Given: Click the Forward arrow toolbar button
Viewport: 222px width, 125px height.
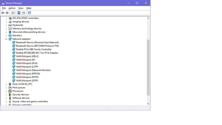Looking at the screenshot, I should coord(7,13).
